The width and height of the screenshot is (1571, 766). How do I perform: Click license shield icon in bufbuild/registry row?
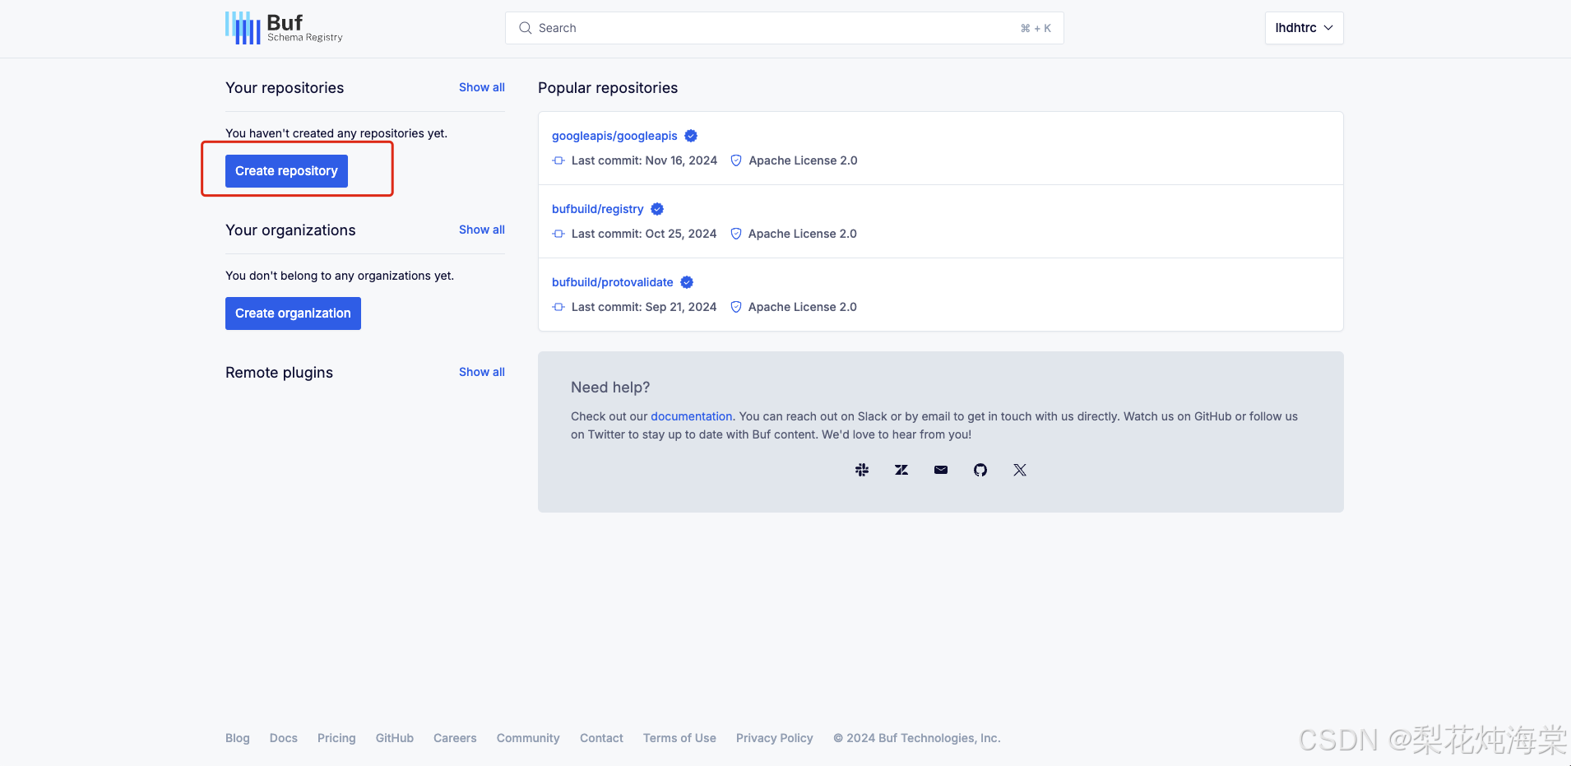tap(736, 234)
